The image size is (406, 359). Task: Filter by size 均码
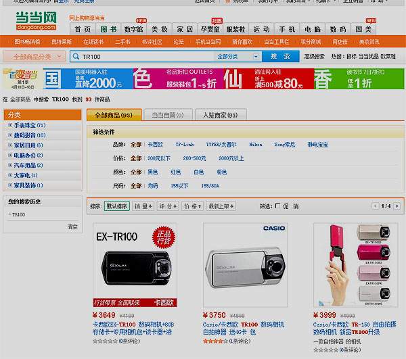tap(152, 185)
